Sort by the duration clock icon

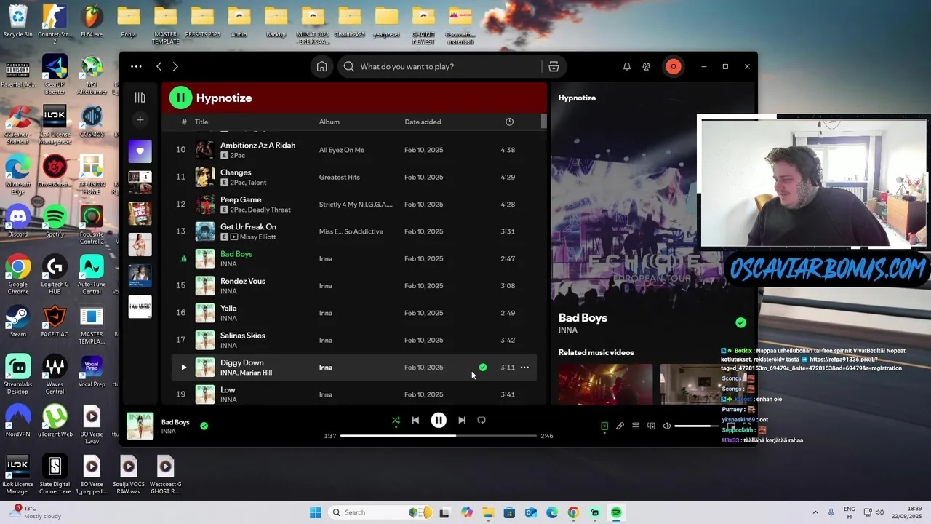509,122
